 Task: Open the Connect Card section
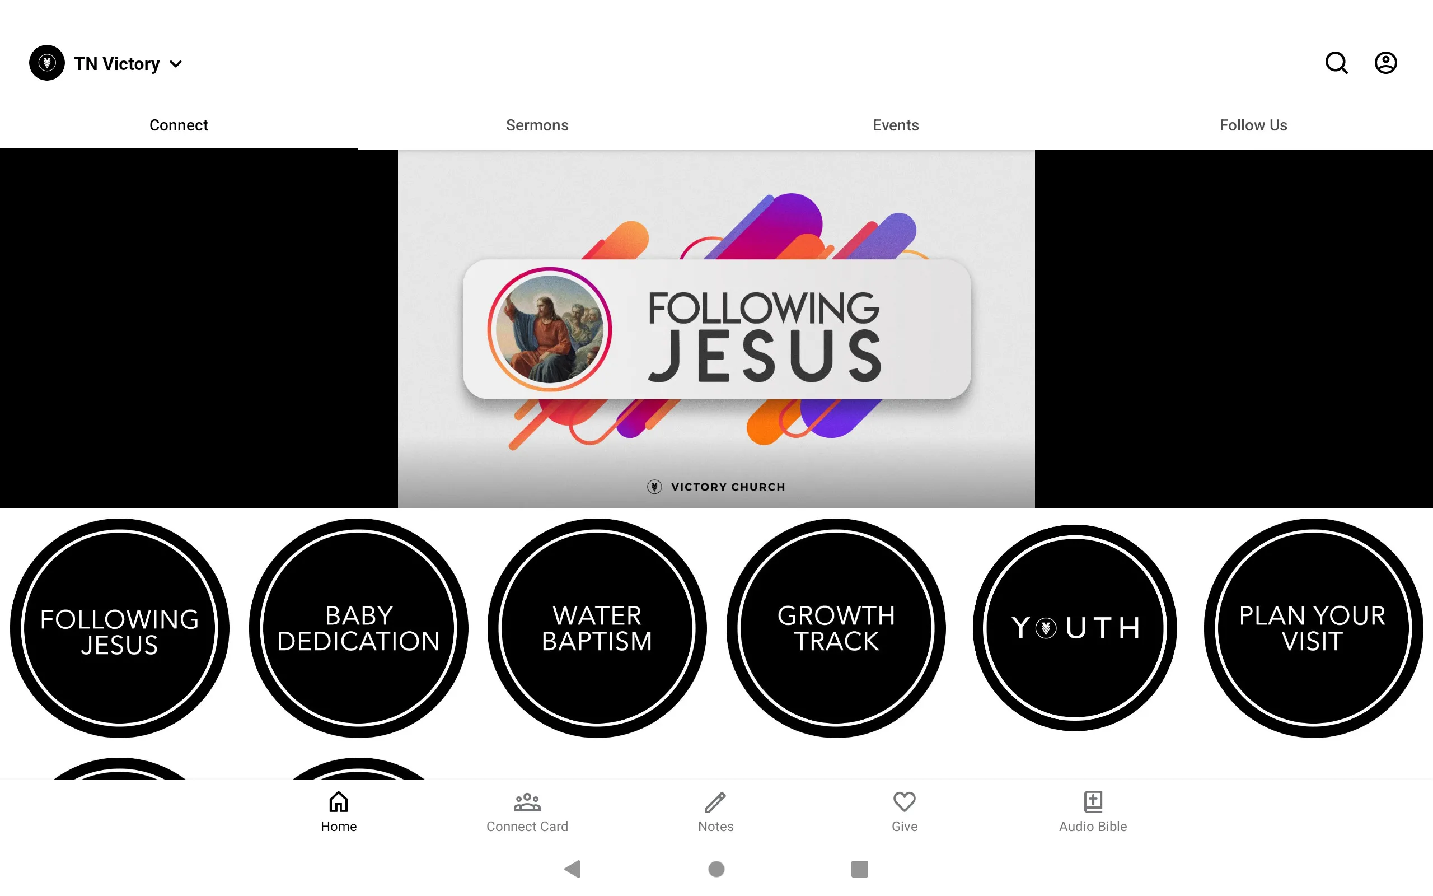pyautogui.click(x=527, y=810)
